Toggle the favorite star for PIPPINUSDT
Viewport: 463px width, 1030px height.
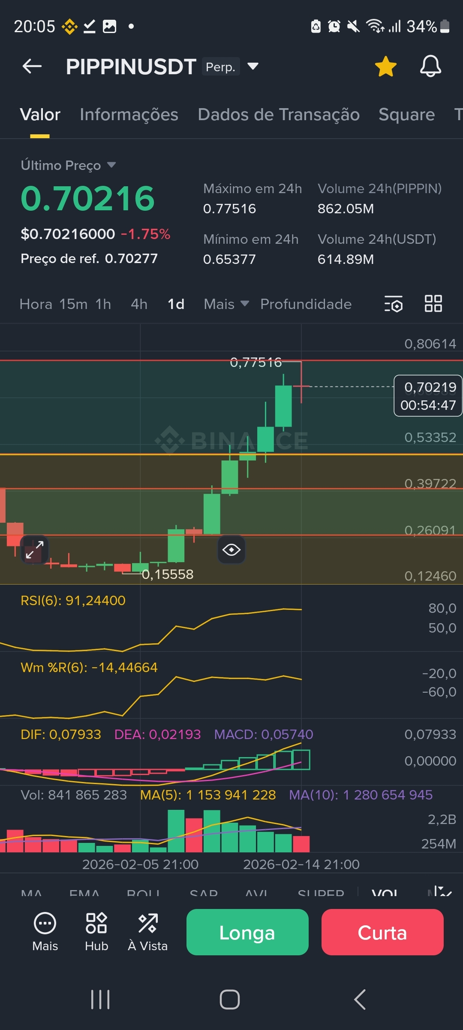[x=385, y=67]
